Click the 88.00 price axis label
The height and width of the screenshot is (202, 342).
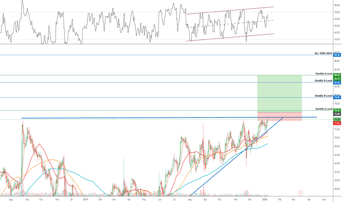click(x=337, y=61)
